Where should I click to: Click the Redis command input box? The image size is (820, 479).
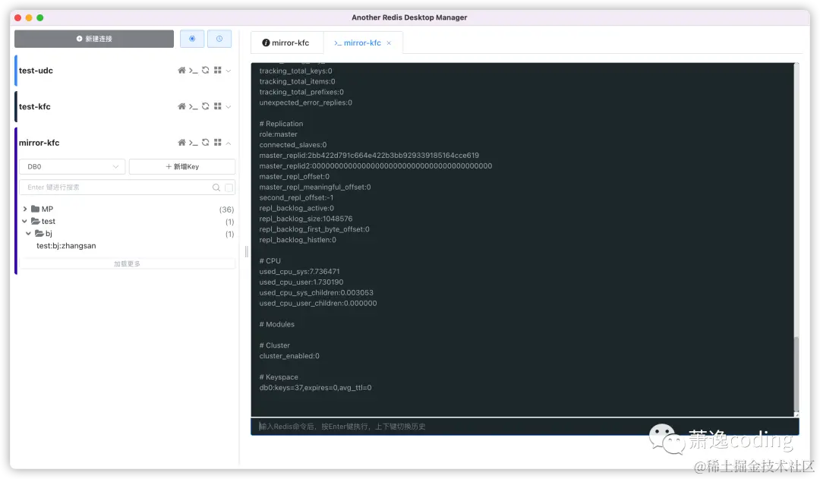(x=525, y=426)
